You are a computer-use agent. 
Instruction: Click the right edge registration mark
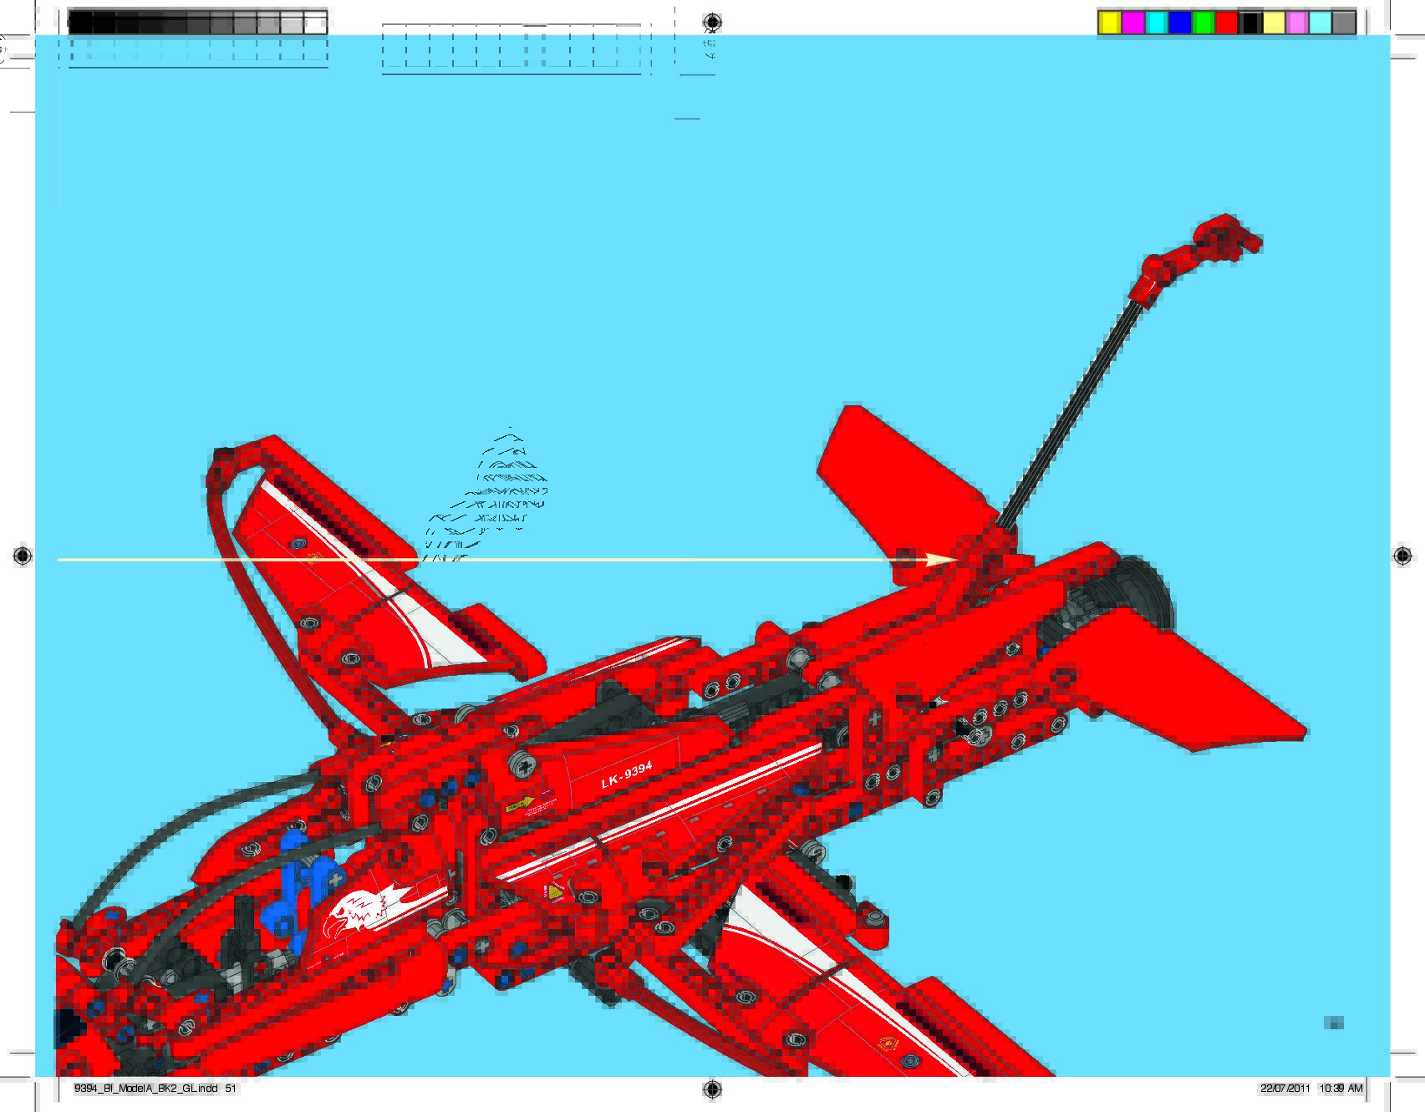pyautogui.click(x=1402, y=556)
